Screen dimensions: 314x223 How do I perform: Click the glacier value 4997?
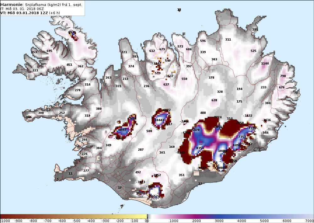[122, 130]
